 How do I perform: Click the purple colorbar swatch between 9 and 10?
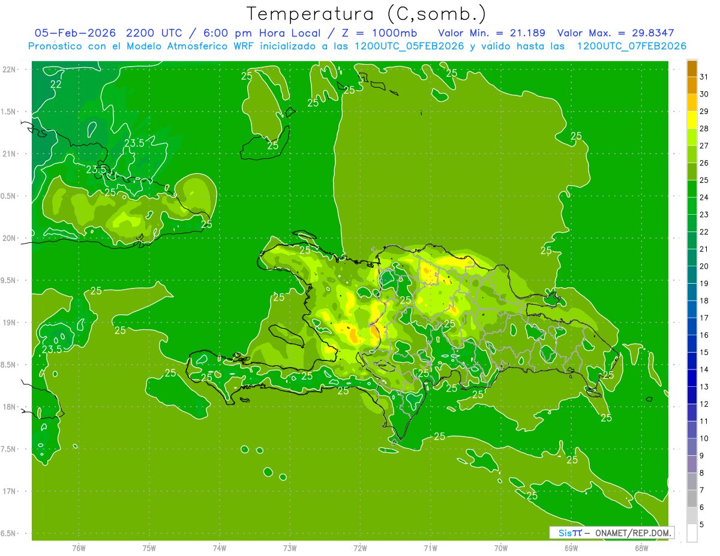(692, 447)
